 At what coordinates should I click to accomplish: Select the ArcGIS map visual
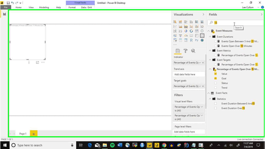202,40
